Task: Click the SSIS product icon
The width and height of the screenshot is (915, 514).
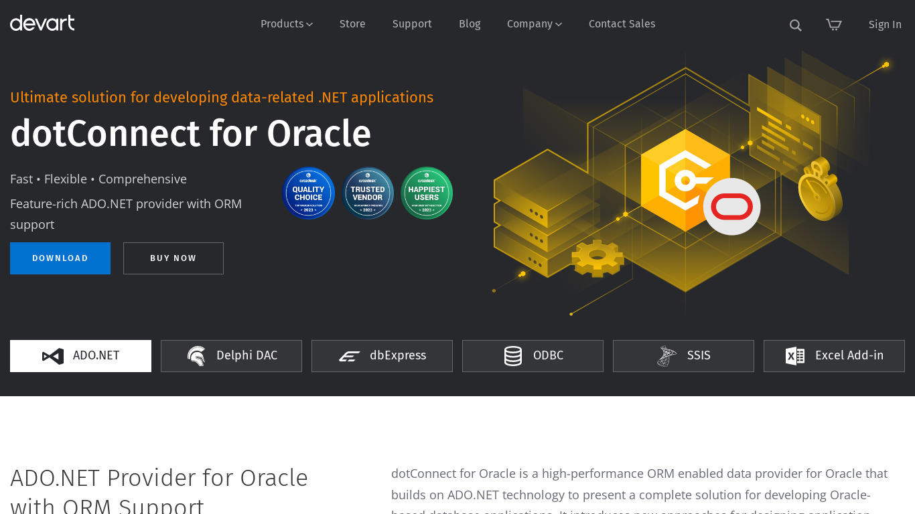Action: coord(666,356)
